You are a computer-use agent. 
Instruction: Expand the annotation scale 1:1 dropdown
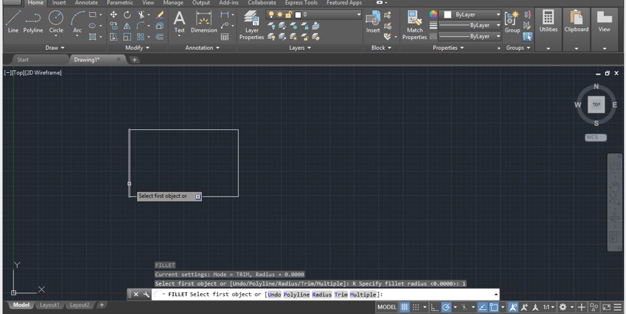549,307
